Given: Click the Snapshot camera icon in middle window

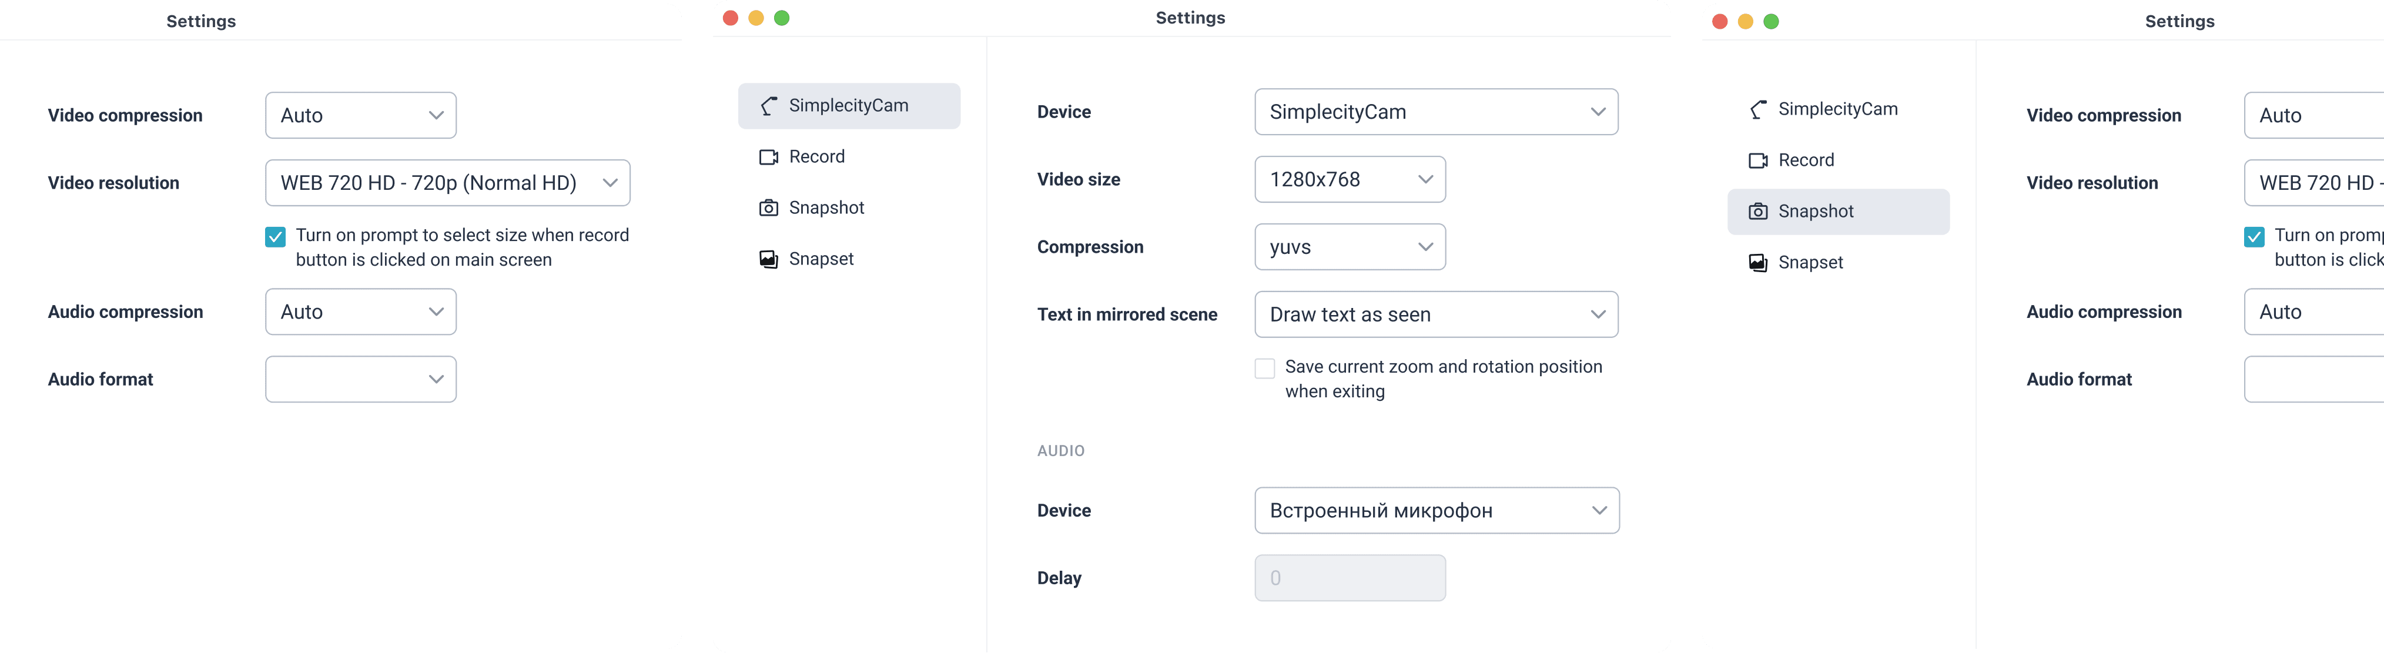Looking at the screenshot, I should pyautogui.click(x=768, y=208).
